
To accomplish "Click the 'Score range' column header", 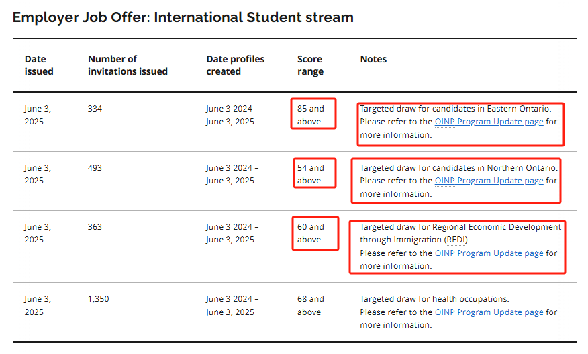I will [310, 65].
